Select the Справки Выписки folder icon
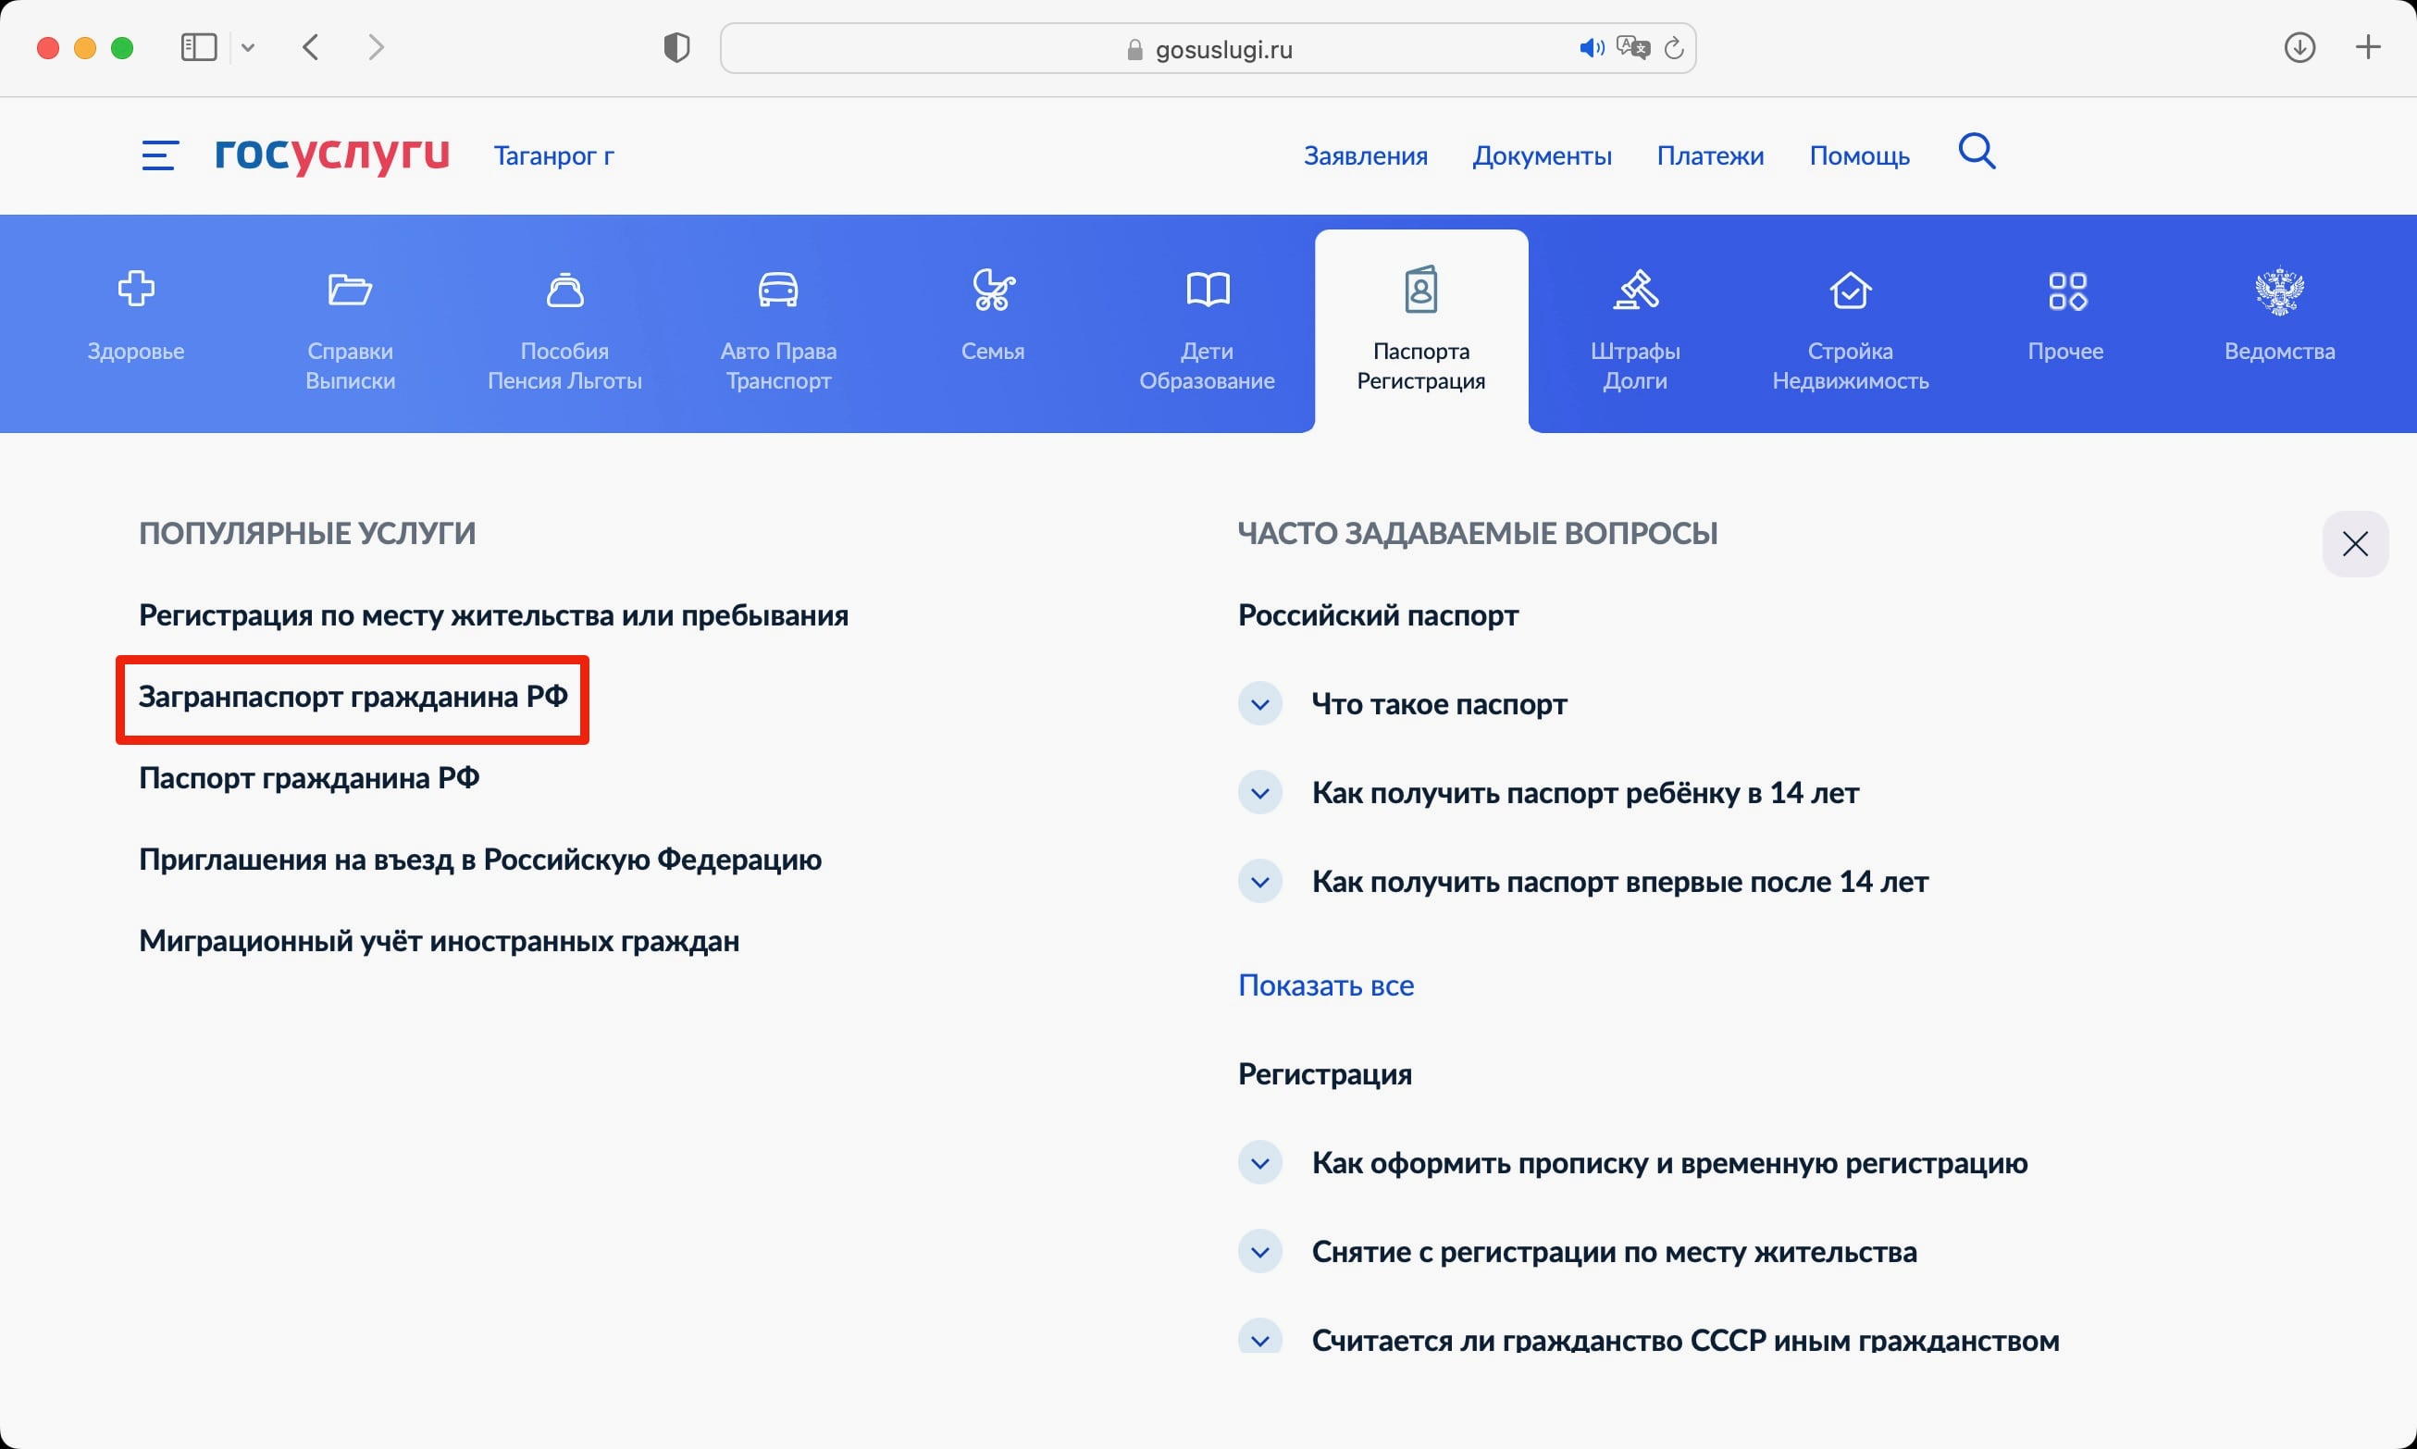The image size is (2417, 1449). [350, 289]
